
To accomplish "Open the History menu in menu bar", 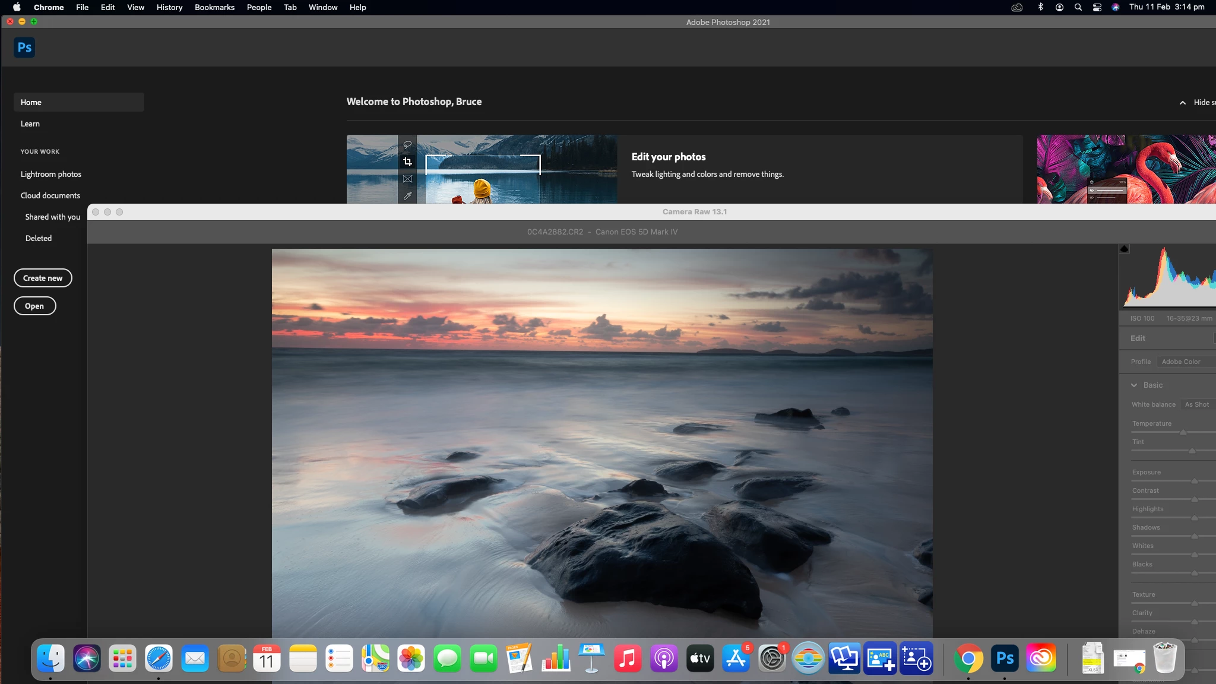I will tap(169, 7).
